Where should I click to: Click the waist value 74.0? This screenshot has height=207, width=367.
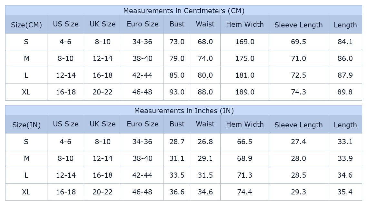pos(205,59)
